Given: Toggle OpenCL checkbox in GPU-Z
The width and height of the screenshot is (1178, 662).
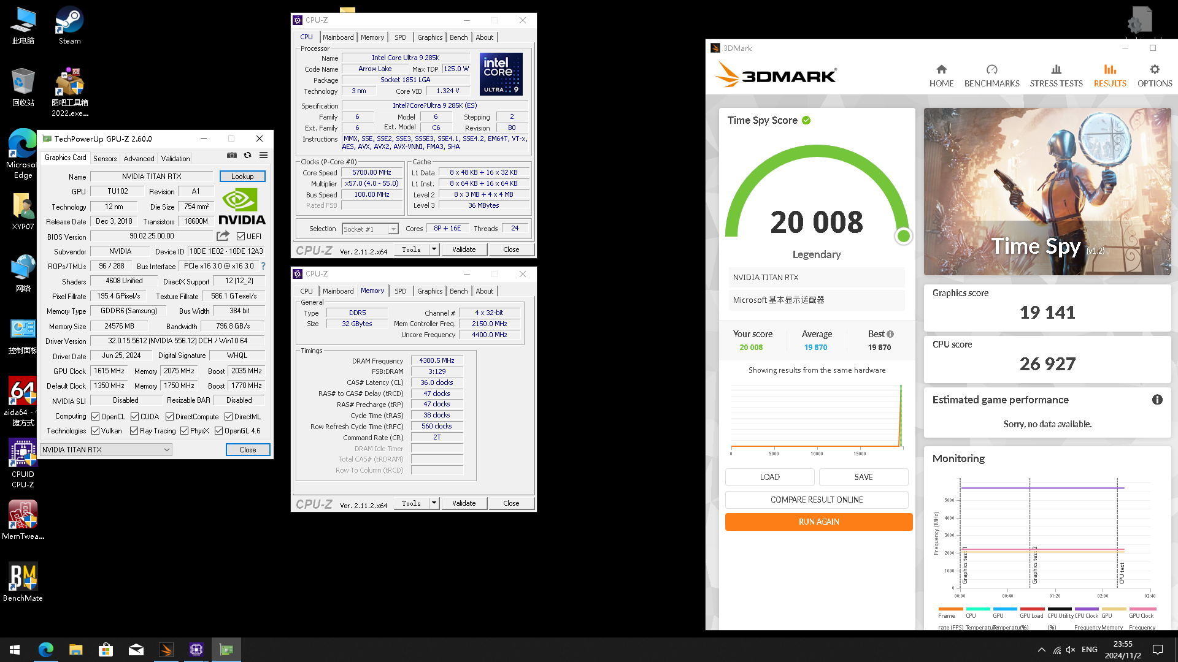Looking at the screenshot, I should (96, 417).
